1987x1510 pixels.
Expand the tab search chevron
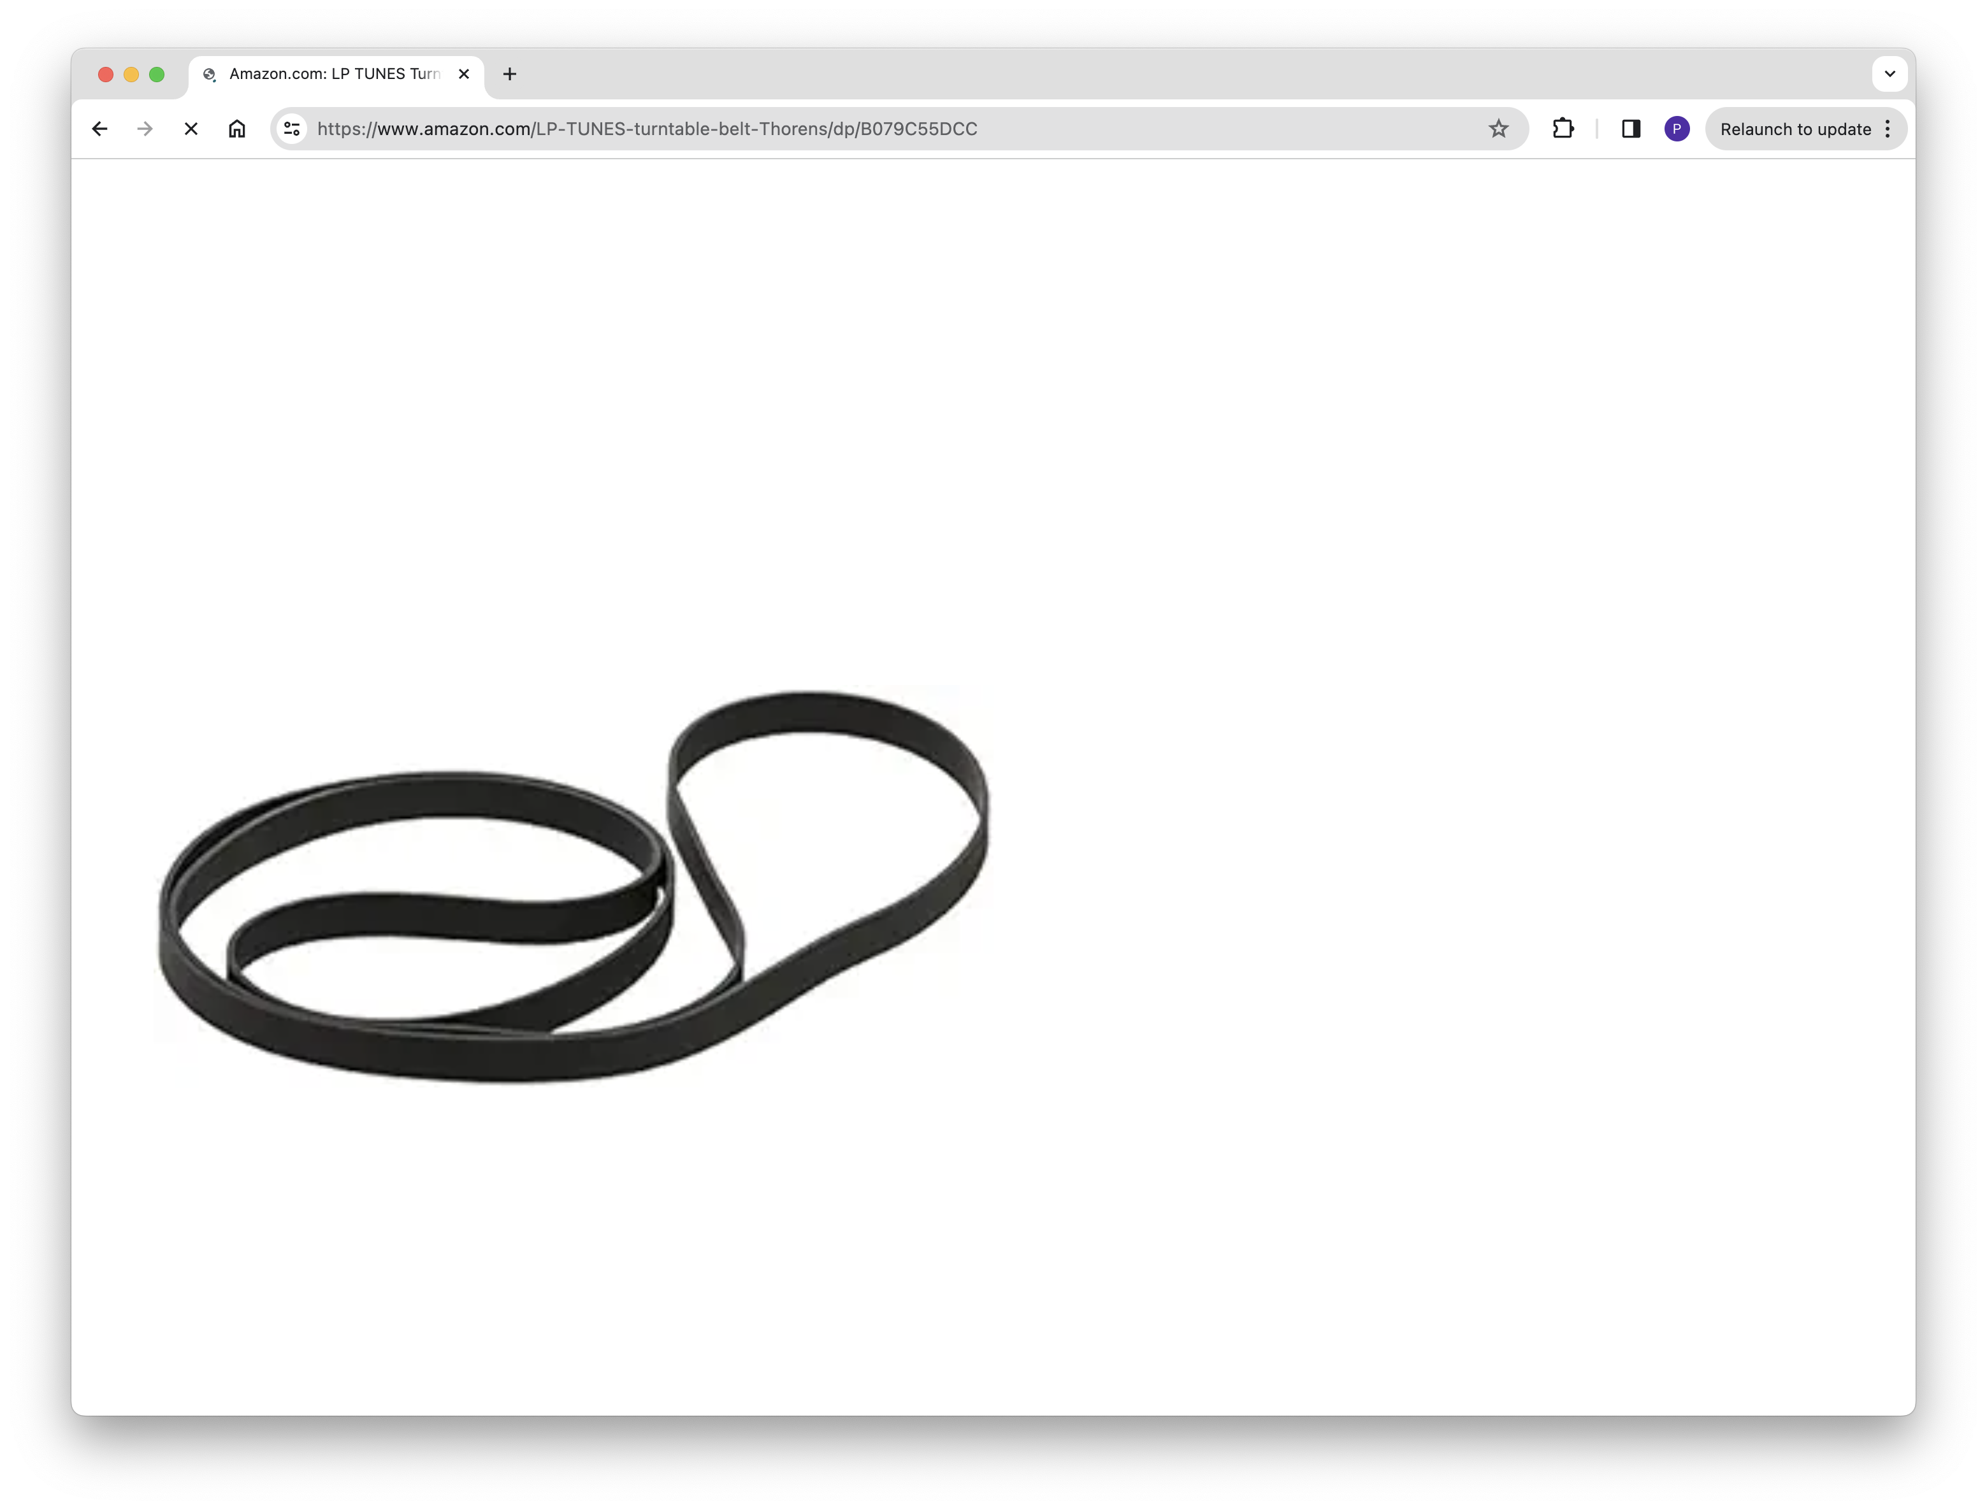[x=1889, y=74]
